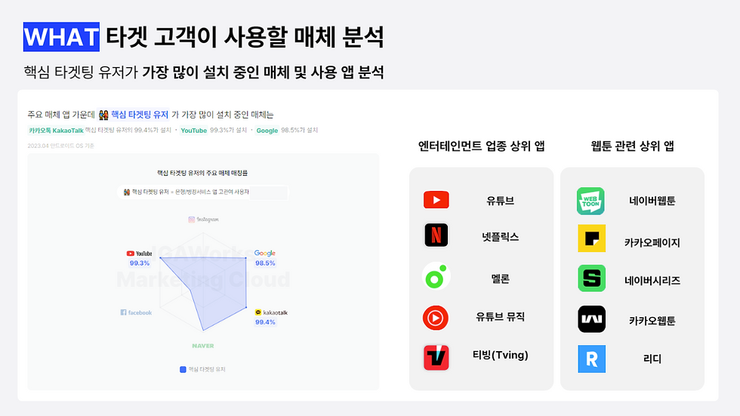740x416 pixels.
Task: Click the blue legend square 핵심 타겟팅 유저
Action: 183,369
